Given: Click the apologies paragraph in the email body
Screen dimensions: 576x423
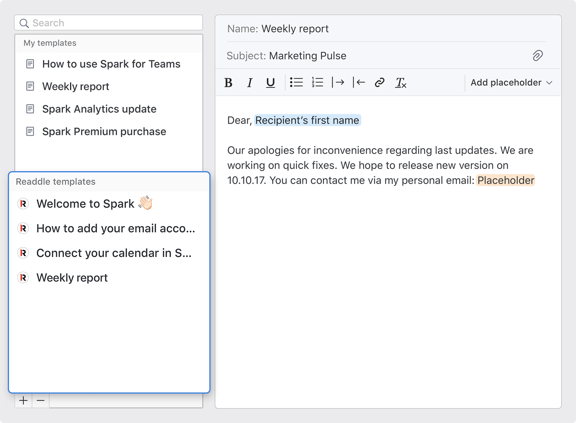Looking at the screenshot, I should [x=381, y=165].
